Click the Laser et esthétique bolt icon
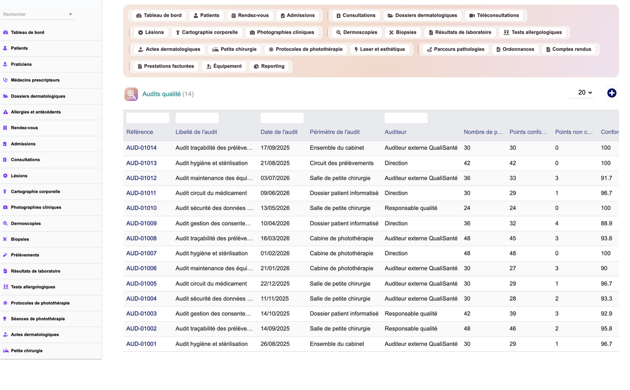This screenshot has height=390, width=630. (x=356, y=49)
